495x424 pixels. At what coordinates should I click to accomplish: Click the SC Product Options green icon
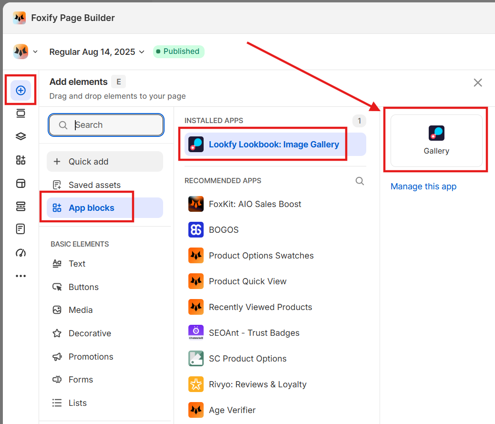coord(196,359)
